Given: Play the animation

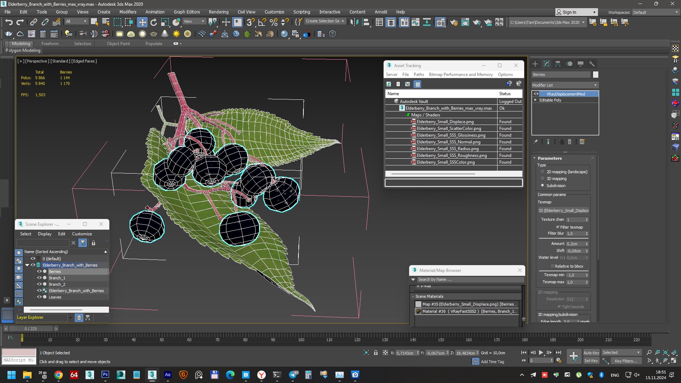Looking at the screenshot, I should (x=541, y=352).
